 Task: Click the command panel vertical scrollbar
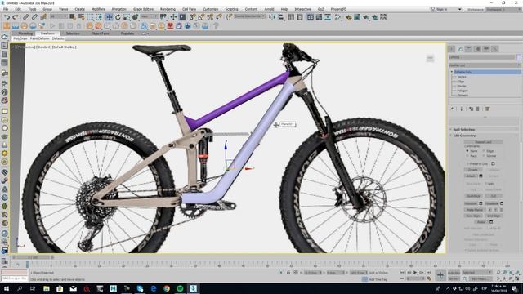click(x=521, y=171)
